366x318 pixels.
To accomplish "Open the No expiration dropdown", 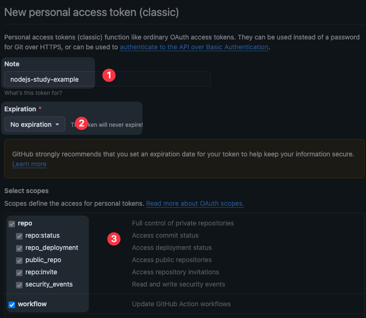I will coord(35,124).
